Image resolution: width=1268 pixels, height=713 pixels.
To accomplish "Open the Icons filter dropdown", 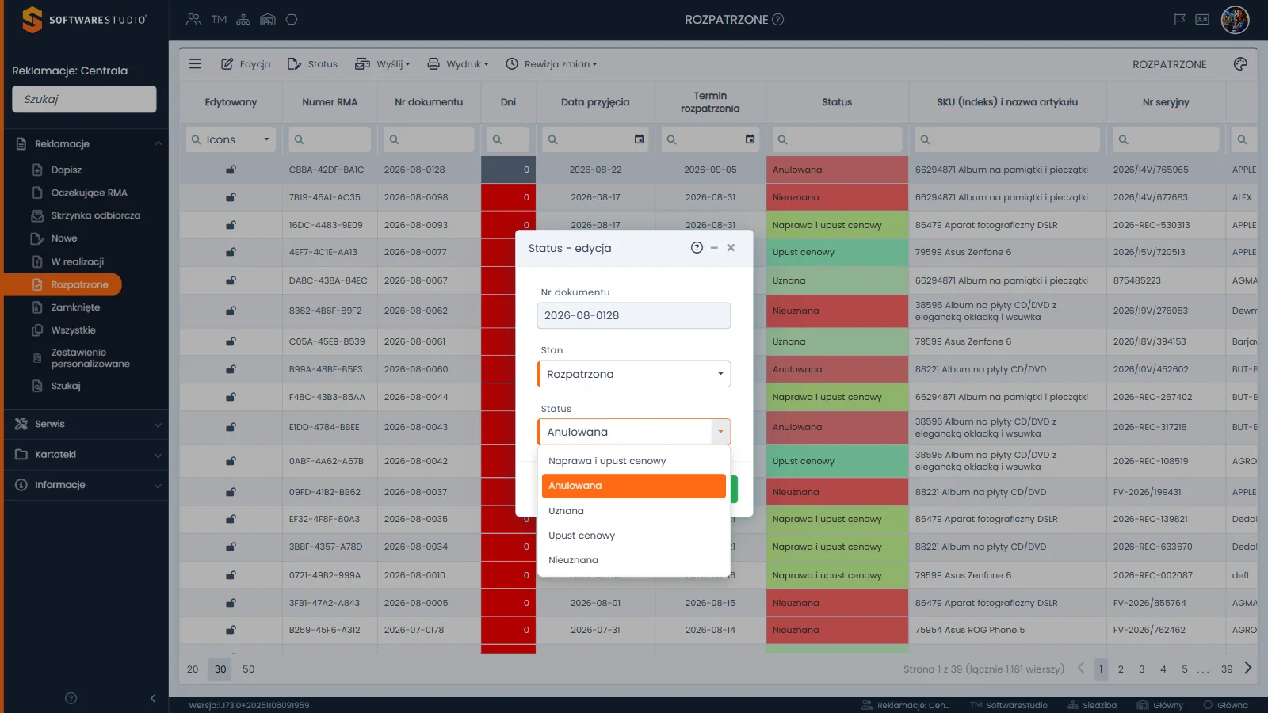I will (x=231, y=139).
